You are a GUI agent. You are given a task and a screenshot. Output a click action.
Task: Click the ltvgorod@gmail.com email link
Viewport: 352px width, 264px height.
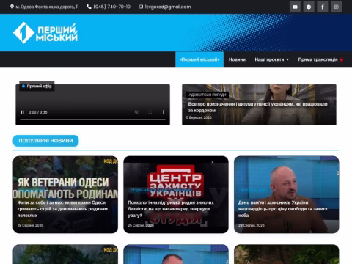168,7
